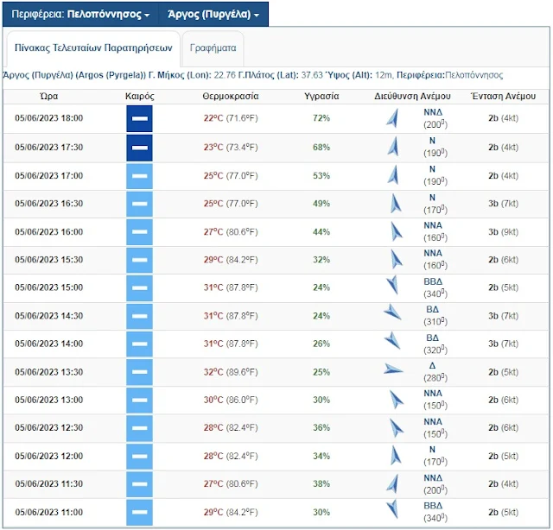
Task: Click the weather icon for 14:30 row
Action: (140, 316)
